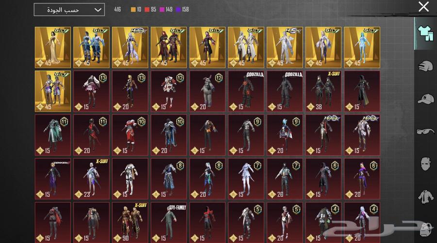This screenshot has height=243, width=437.
Task: Click the gold rarity swatch showing 10
Action: tap(134, 10)
